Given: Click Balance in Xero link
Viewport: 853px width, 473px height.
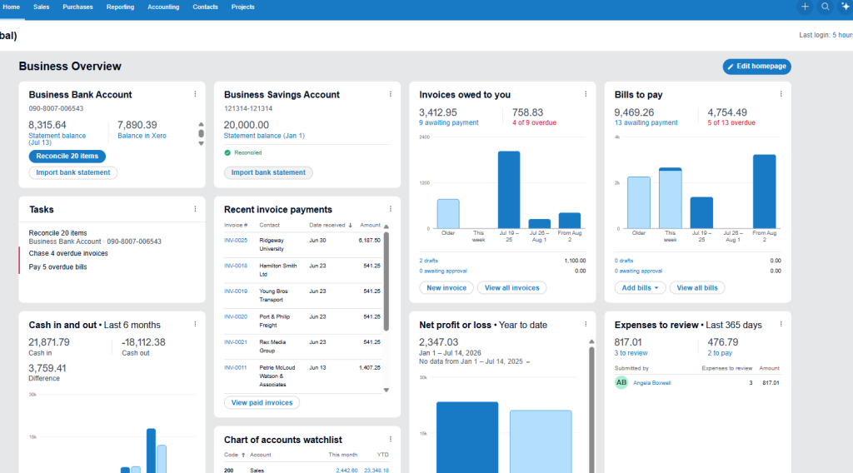Looking at the screenshot, I should coord(142,136).
